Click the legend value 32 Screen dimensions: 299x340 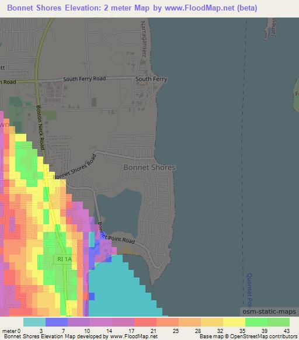(x=220, y=331)
